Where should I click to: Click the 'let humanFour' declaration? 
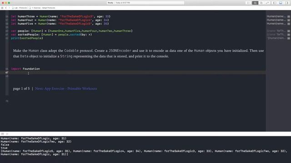(60, 20)
